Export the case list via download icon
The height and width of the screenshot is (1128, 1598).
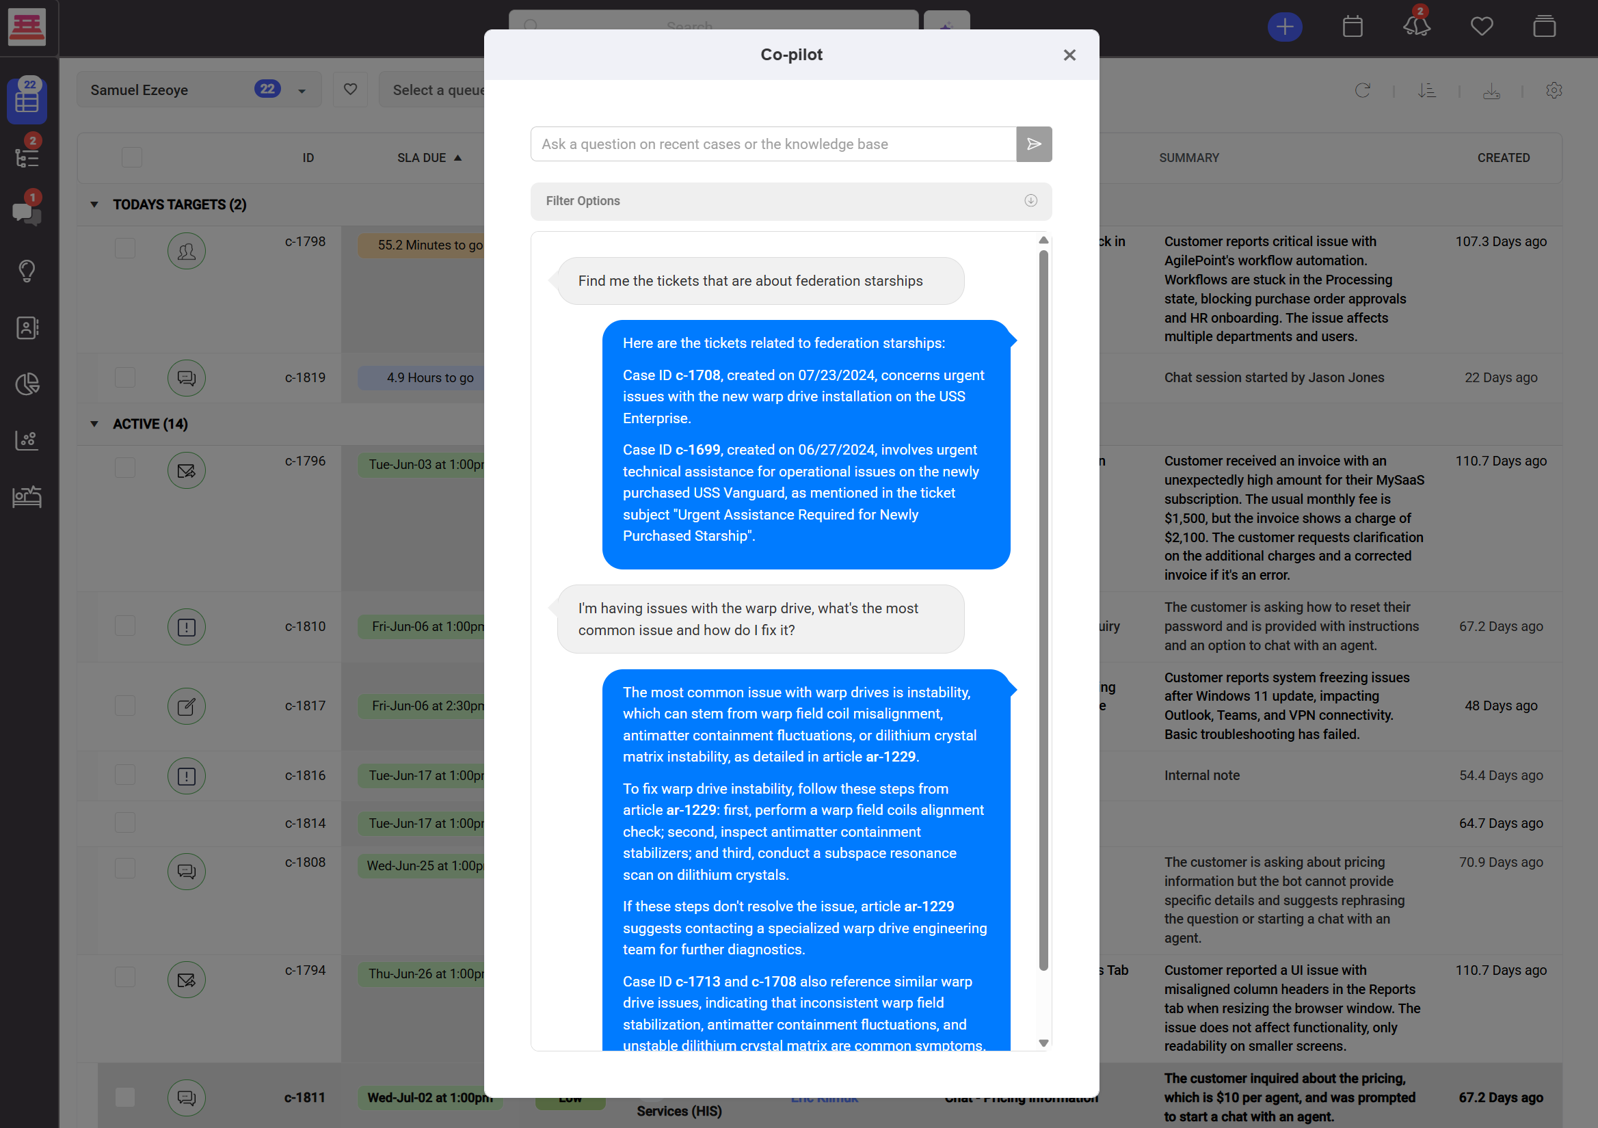coord(1491,90)
